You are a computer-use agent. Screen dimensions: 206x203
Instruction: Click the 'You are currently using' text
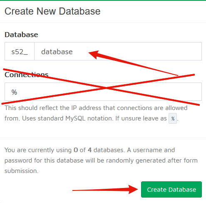(38, 150)
